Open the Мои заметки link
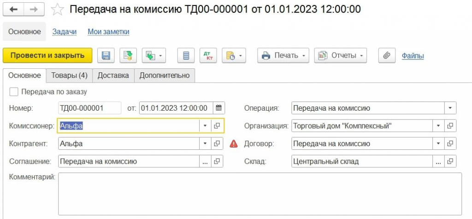 click(x=108, y=32)
